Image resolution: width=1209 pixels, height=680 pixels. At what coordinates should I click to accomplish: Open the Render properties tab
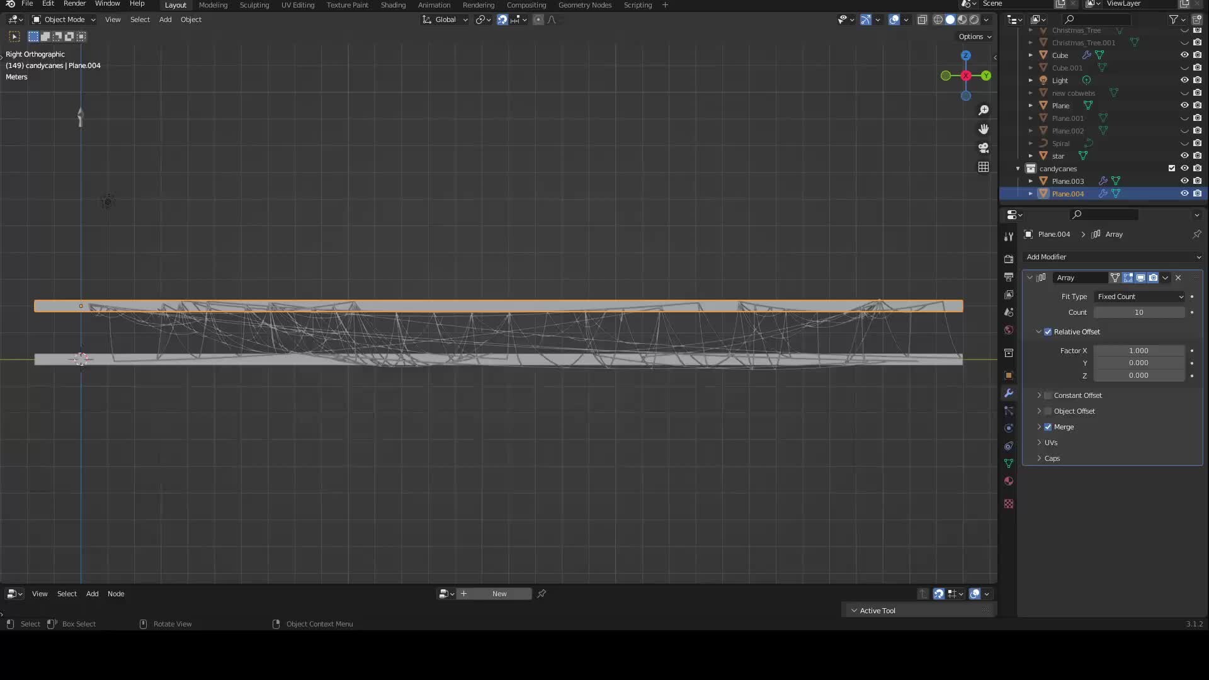[1009, 258]
